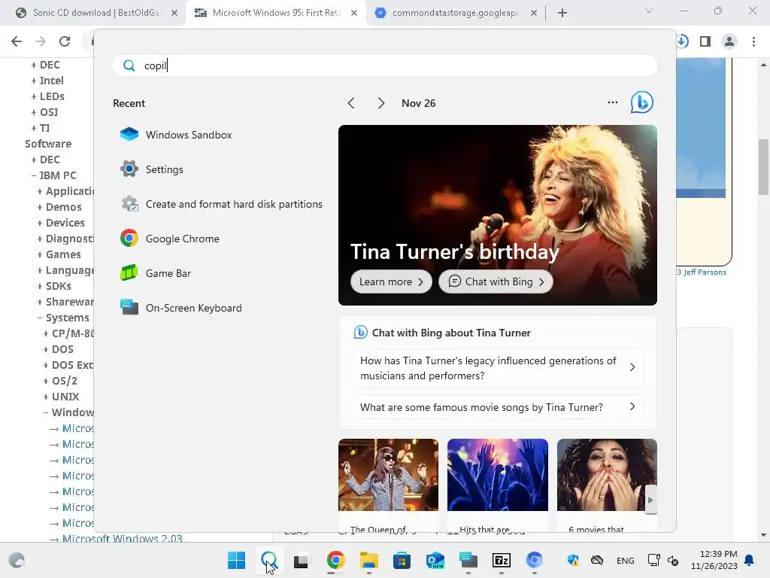Image resolution: width=770 pixels, height=578 pixels.
Task: Open Chrome from the taskbar
Action: point(336,560)
